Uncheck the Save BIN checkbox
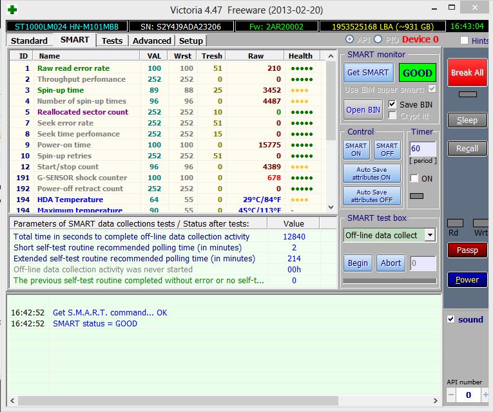This screenshot has height=412, width=493. click(x=392, y=104)
